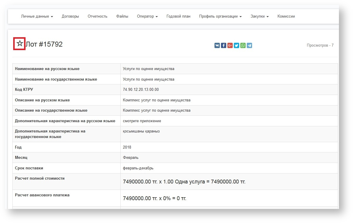353x223 pixels.
Task: Open the Закупки dropdown menu
Action: [259, 16]
